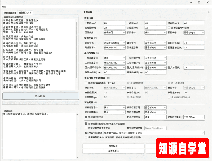Image resolution: width=212 pixels, height=161 pixels.
Task: Open the TXT/MD blank line handling dropdown
Action: click(154, 133)
